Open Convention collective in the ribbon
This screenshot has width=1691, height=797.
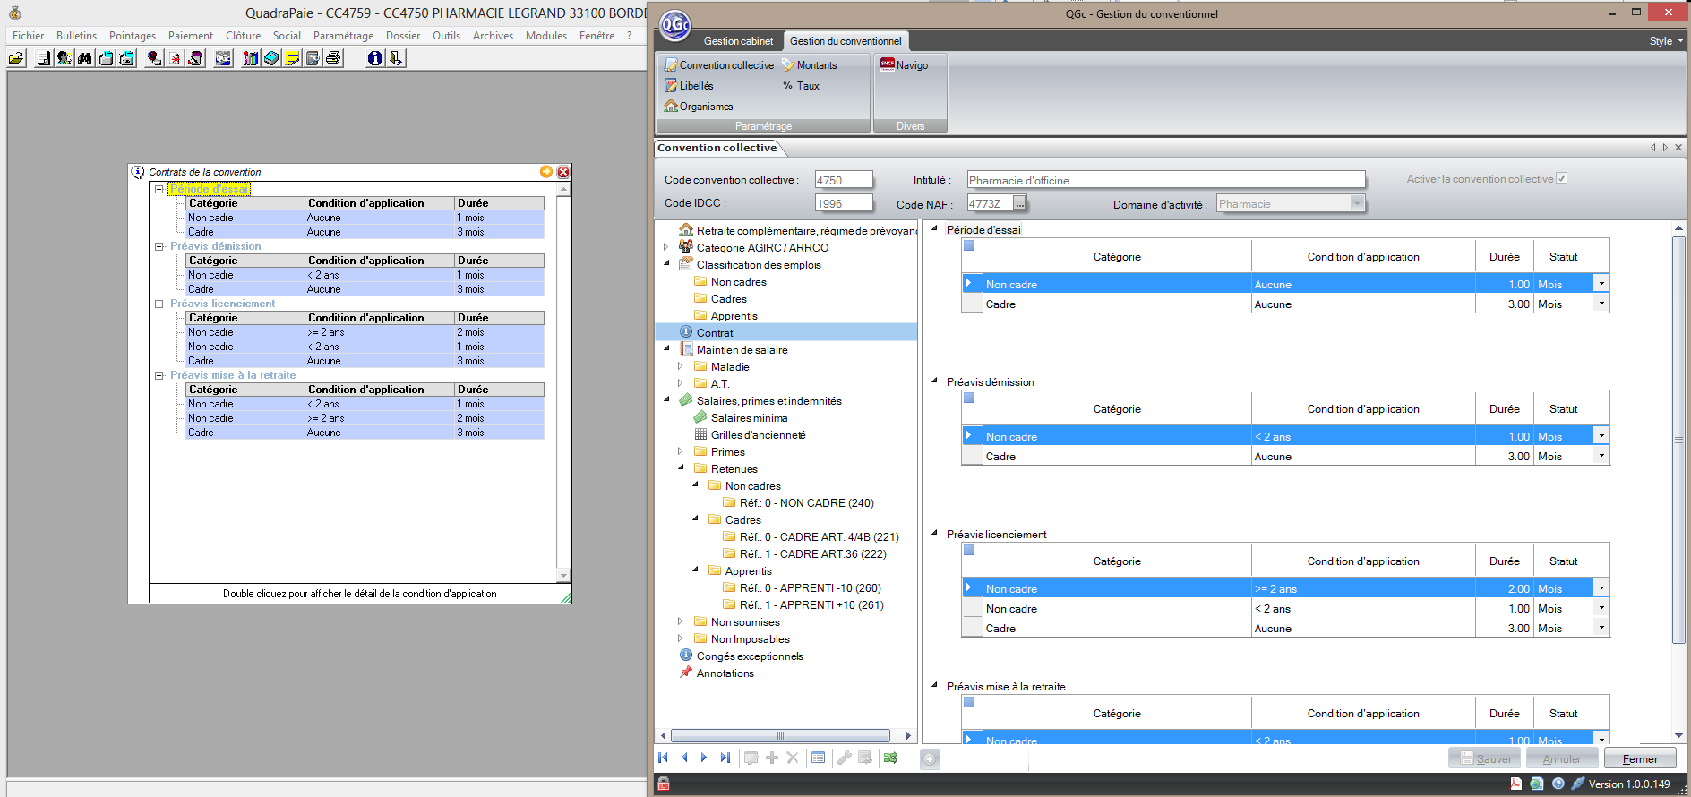pos(719,65)
